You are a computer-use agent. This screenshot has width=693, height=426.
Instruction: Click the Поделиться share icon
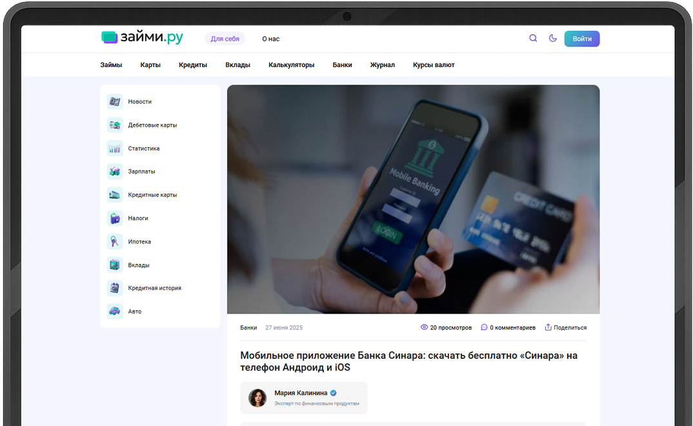[548, 327]
